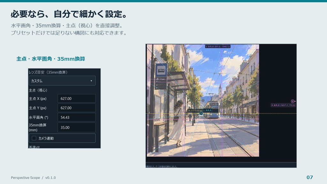Enable the カメラ連動 checkbox
Viewport: 327px width, 184px height.
(x=34, y=138)
